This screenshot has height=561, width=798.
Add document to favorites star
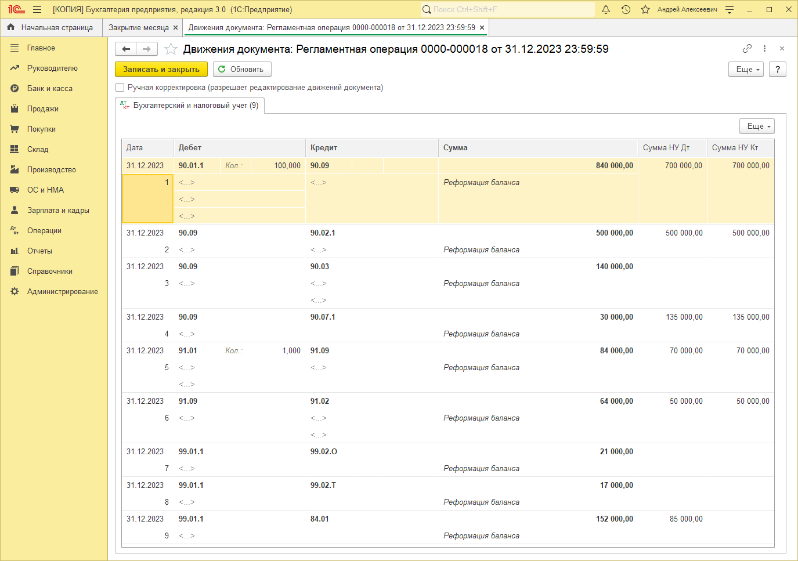coord(171,49)
